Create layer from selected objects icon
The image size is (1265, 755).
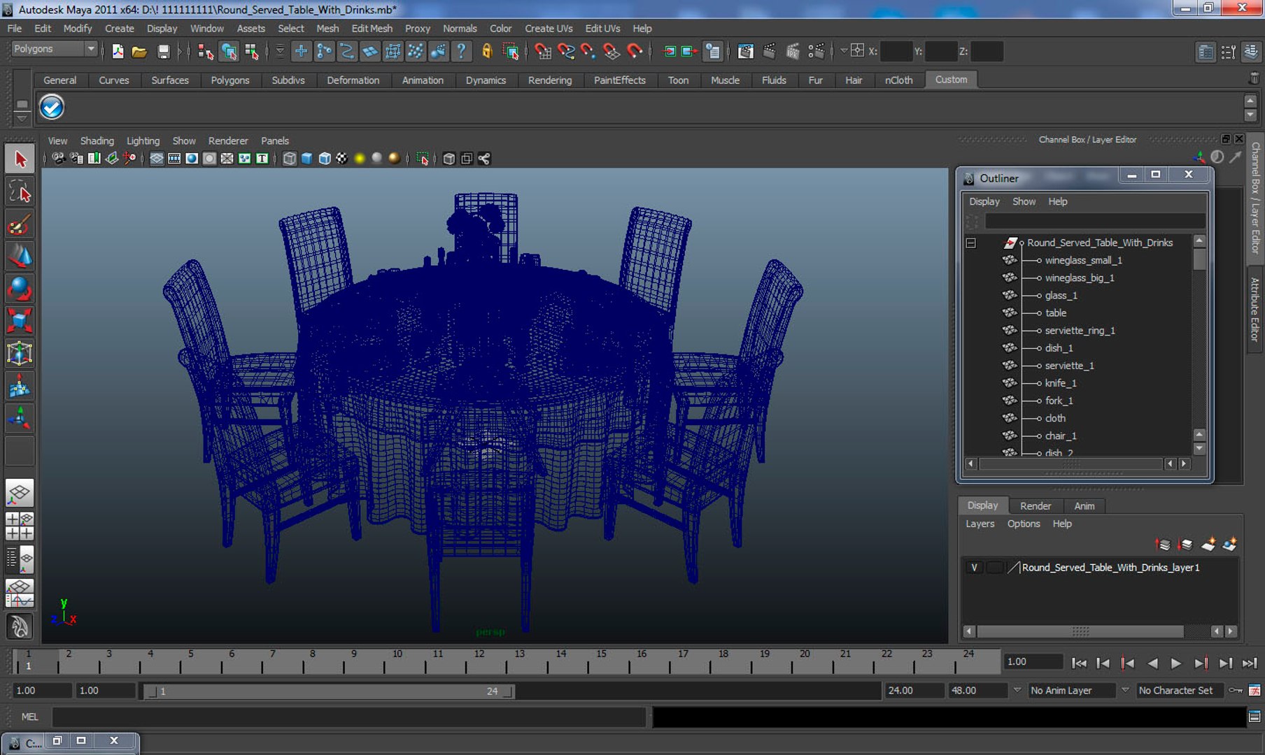tap(1229, 544)
